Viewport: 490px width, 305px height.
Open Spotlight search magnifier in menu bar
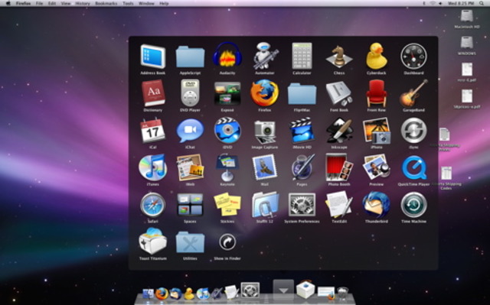[x=482, y=3]
